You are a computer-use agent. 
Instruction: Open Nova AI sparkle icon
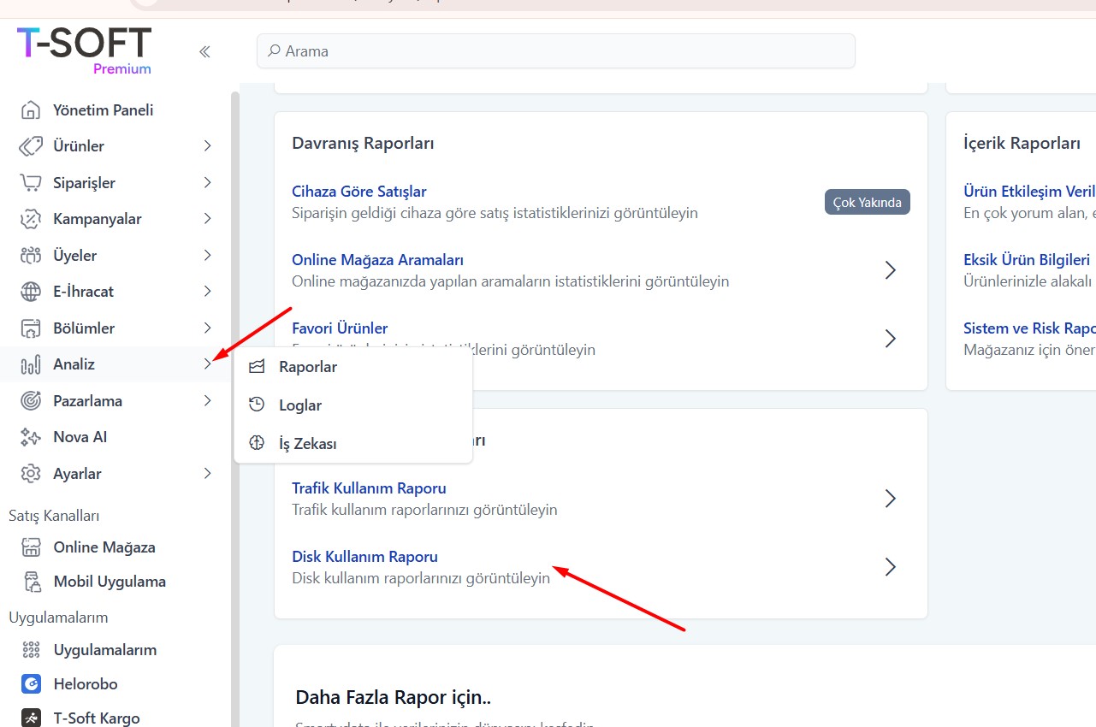pyautogui.click(x=31, y=437)
